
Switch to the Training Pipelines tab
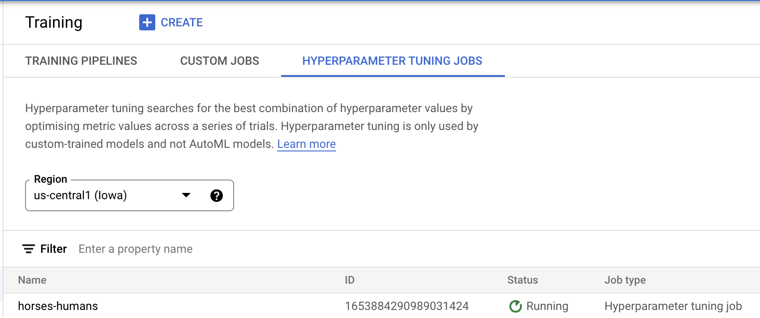(x=81, y=61)
